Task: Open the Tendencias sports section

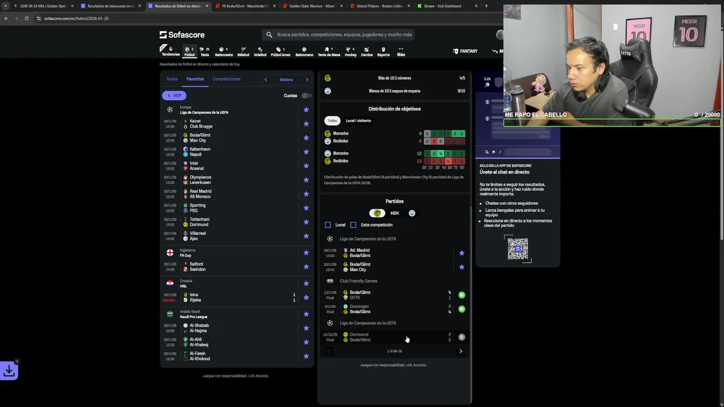Action: [x=170, y=51]
